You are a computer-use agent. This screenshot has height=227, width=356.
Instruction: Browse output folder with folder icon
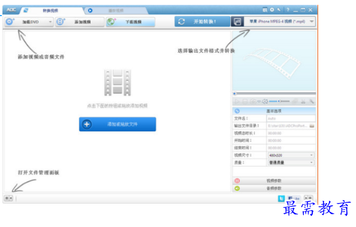tap(312, 126)
